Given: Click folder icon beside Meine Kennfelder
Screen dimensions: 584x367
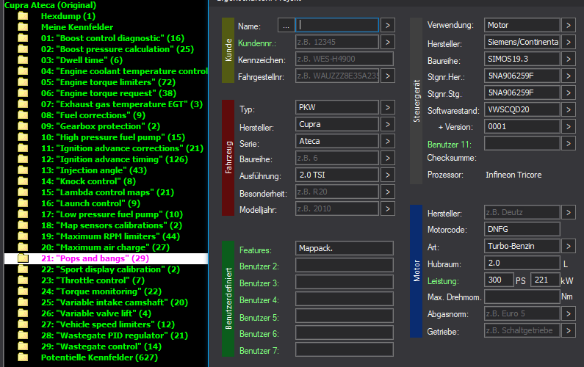Looking at the screenshot, I should (x=23, y=27).
